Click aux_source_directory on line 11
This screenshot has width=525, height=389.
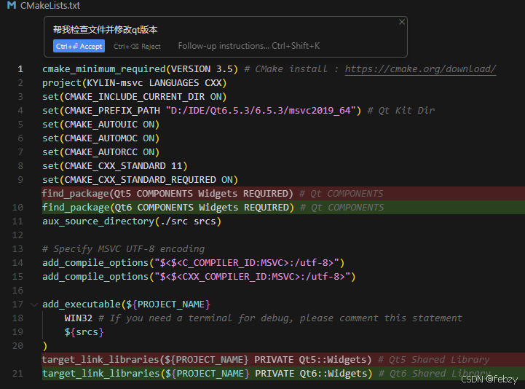(x=98, y=221)
